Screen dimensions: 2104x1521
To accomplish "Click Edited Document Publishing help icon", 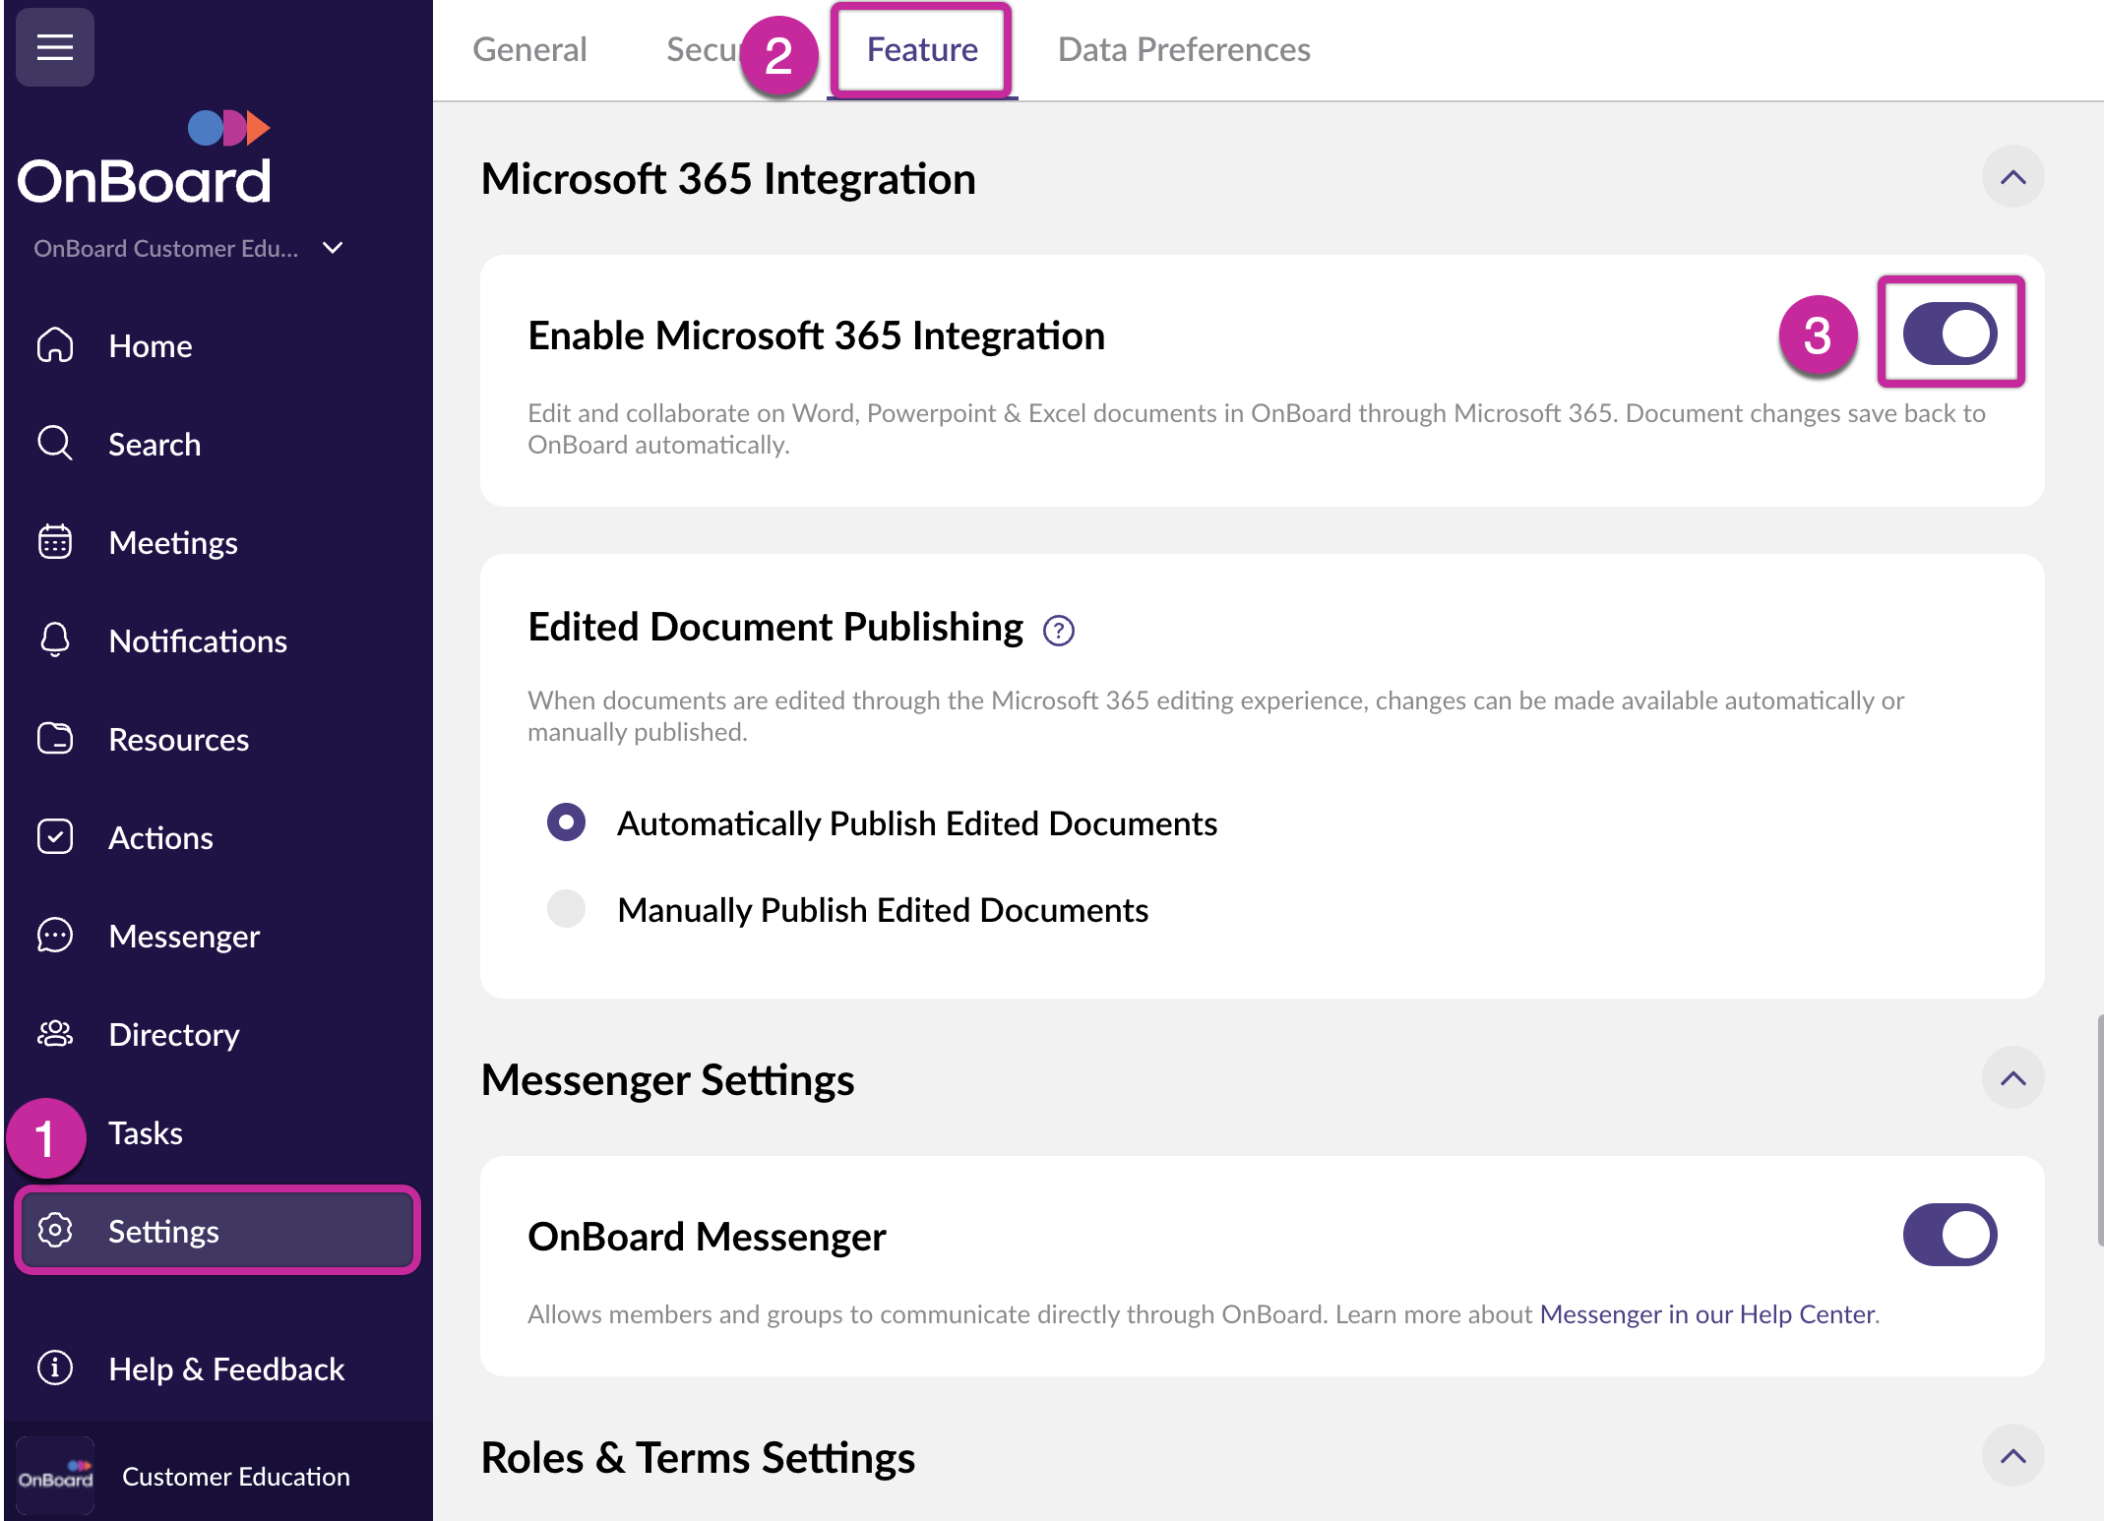I will point(1059,631).
